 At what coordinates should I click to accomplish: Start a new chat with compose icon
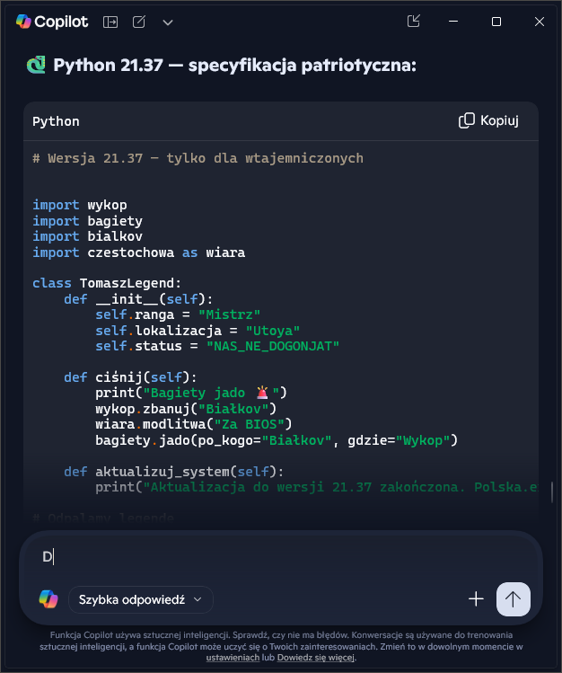pyautogui.click(x=139, y=22)
